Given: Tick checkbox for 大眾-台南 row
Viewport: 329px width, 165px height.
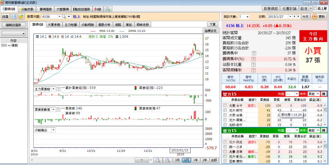Looking at the screenshot, I should point(225,115).
